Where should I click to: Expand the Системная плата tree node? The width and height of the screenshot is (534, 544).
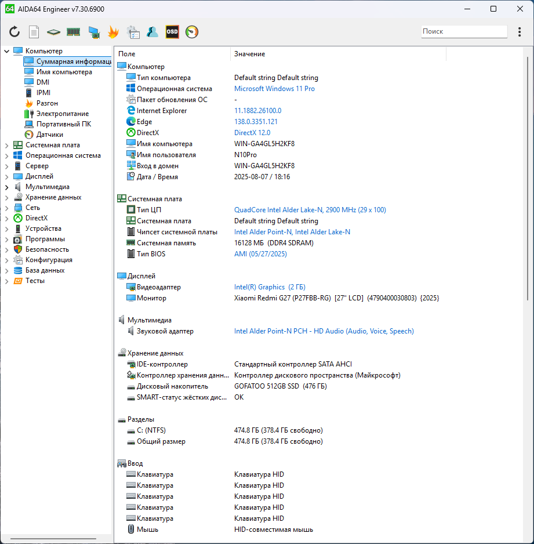tap(7, 145)
